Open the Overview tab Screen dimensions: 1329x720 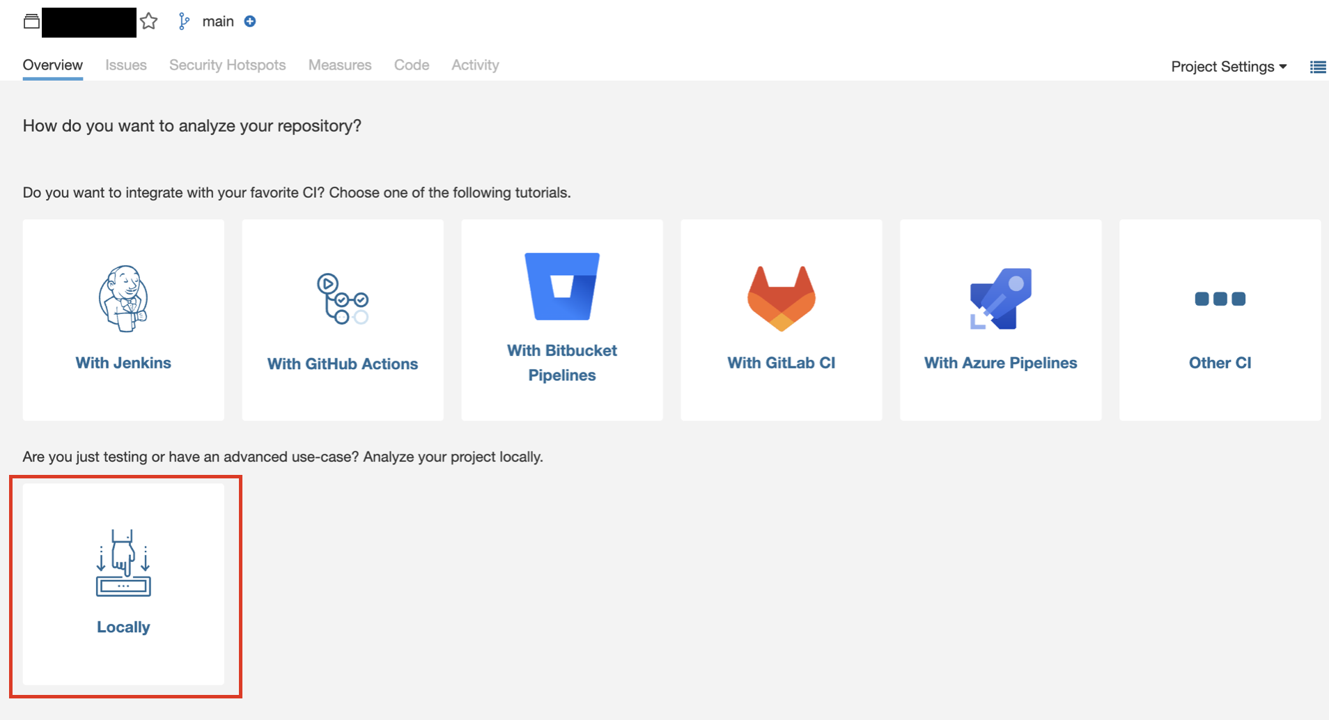pyautogui.click(x=53, y=65)
